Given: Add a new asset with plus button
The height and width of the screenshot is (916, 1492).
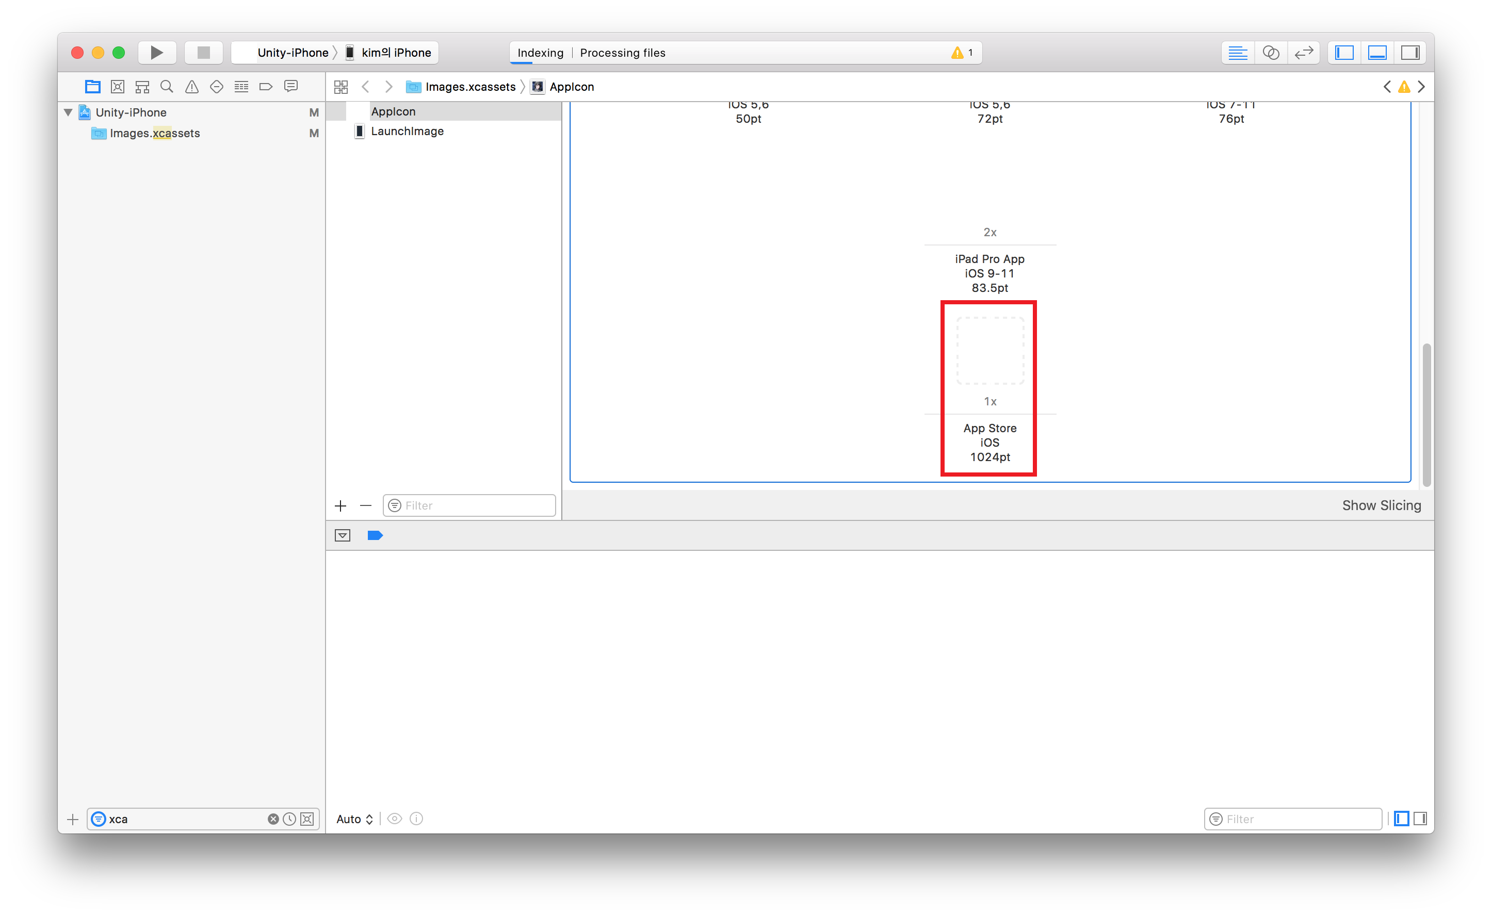Looking at the screenshot, I should coord(340,506).
